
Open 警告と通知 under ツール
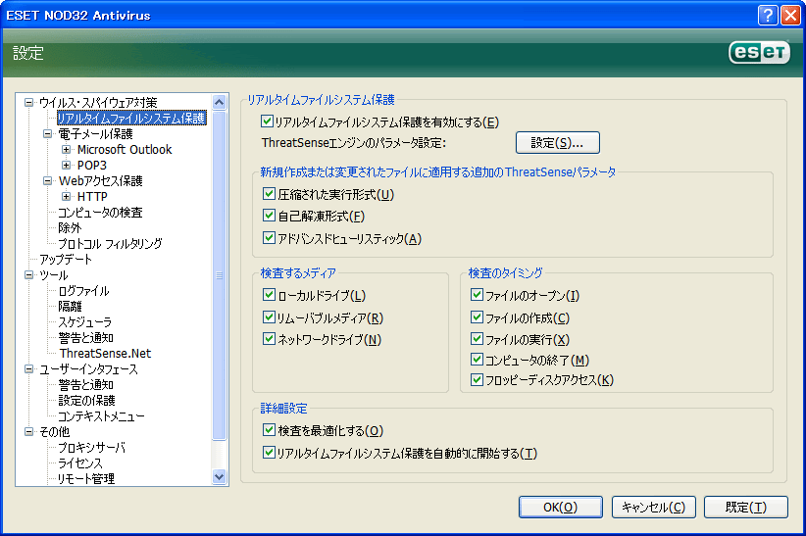(x=86, y=338)
